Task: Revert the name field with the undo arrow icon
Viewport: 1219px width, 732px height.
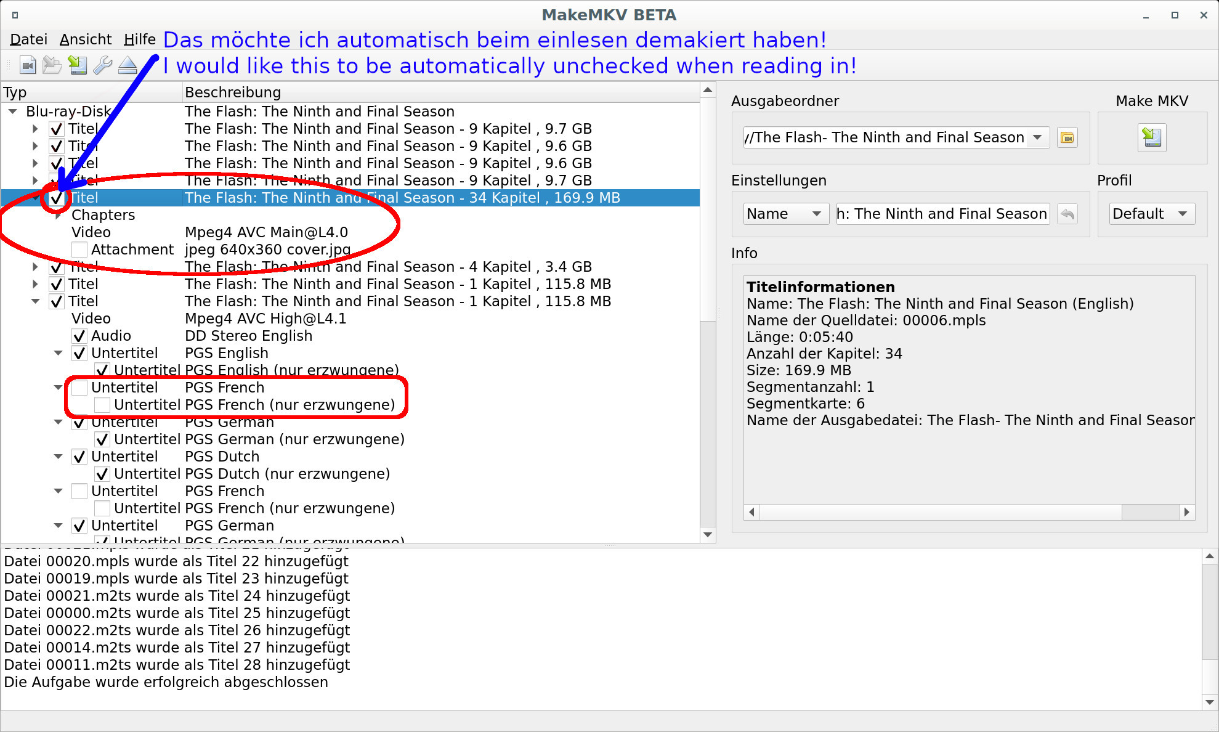Action: coord(1067,214)
